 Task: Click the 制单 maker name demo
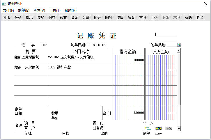(158, 133)
